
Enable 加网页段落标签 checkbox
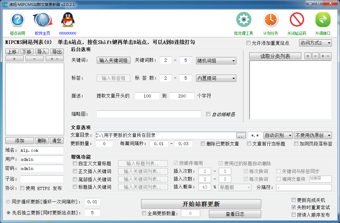click(x=296, y=144)
